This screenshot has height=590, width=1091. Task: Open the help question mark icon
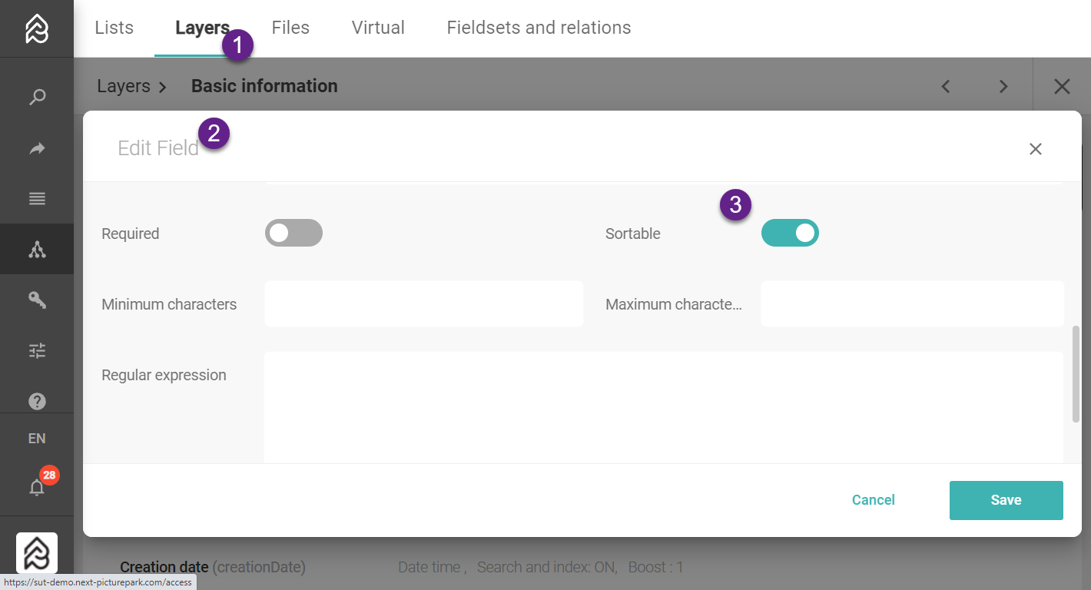pos(37,401)
